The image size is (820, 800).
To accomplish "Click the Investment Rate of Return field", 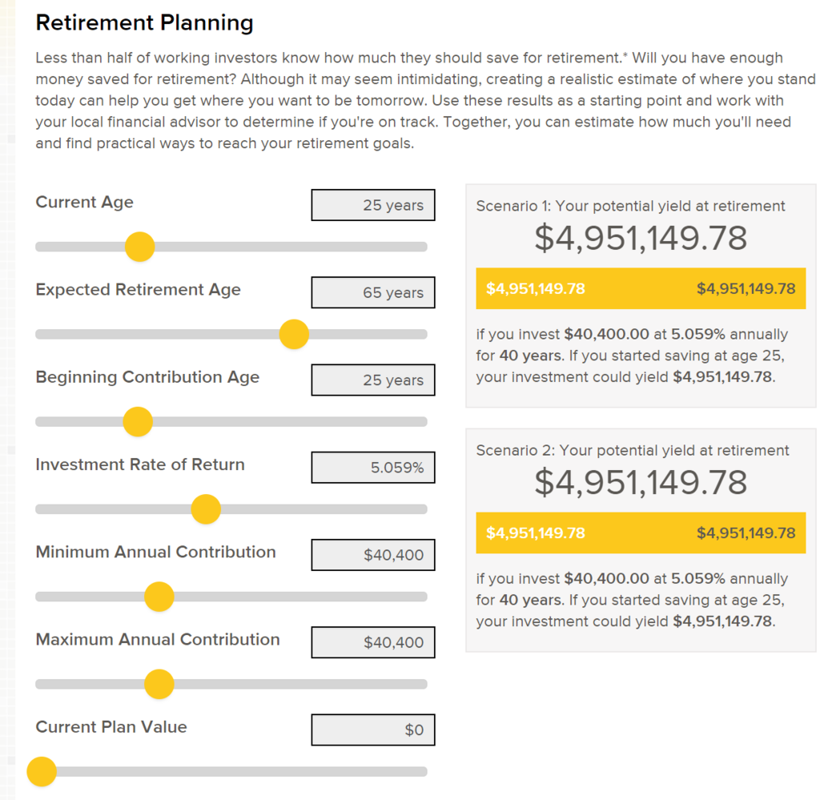I will 373,468.
